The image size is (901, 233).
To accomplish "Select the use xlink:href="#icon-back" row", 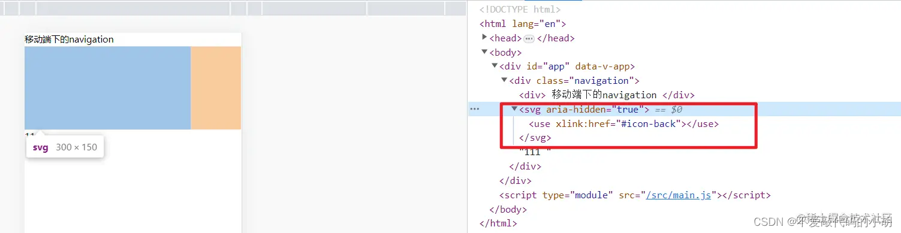I will 623,124.
